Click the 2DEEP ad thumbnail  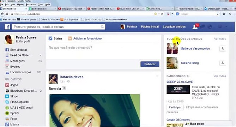(x=178, y=89)
